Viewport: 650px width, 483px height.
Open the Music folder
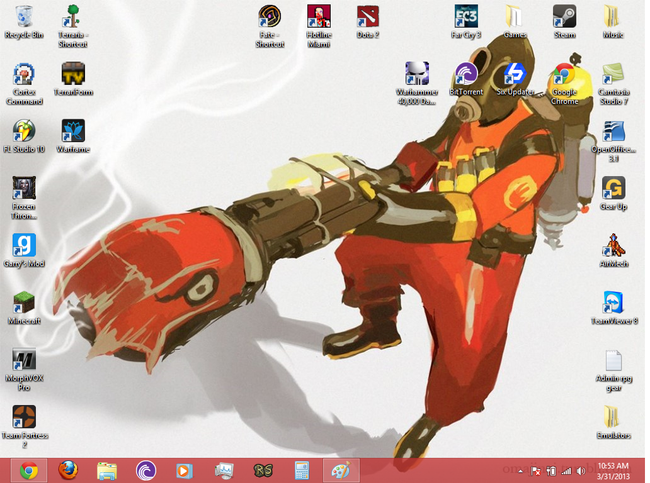[x=613, y=22]
